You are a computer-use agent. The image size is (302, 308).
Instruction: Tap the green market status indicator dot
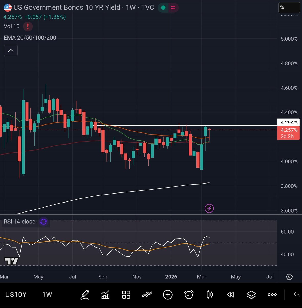163,8
